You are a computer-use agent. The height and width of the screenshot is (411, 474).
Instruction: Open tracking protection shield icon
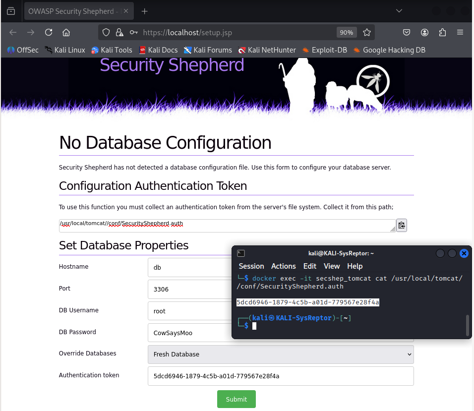pyautogui.click(x=106, y=32)
